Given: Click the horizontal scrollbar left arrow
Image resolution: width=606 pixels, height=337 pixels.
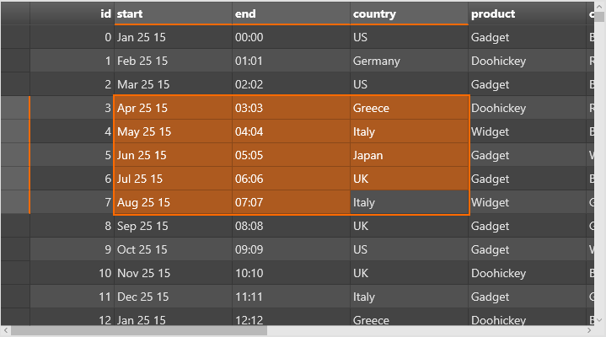Looking at the screenshot, I should coord(5,331).
